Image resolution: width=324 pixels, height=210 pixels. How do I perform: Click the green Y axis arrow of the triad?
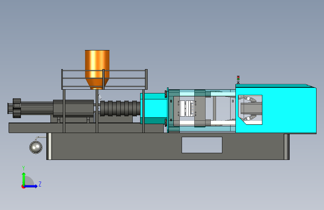pos(24,179)
